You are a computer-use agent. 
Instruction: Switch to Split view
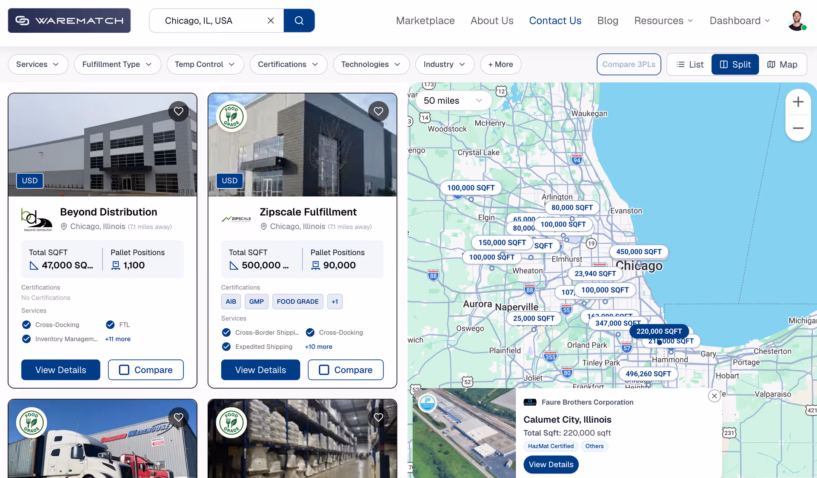coord(735,64)
